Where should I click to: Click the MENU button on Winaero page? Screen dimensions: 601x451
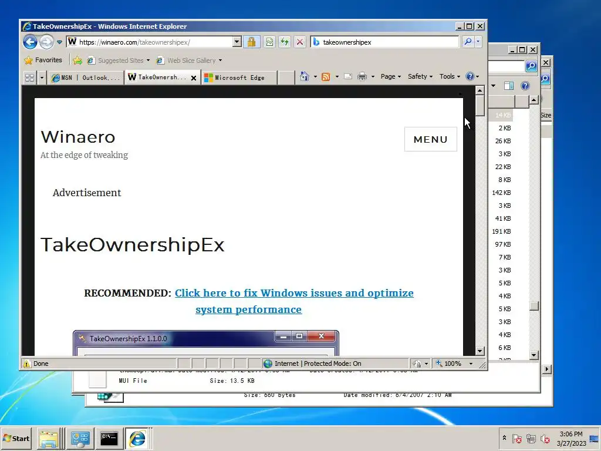[x=430, y=139]
